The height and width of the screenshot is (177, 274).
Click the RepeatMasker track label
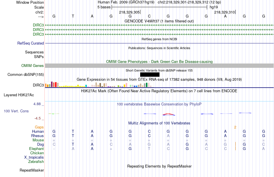point(32,170)
